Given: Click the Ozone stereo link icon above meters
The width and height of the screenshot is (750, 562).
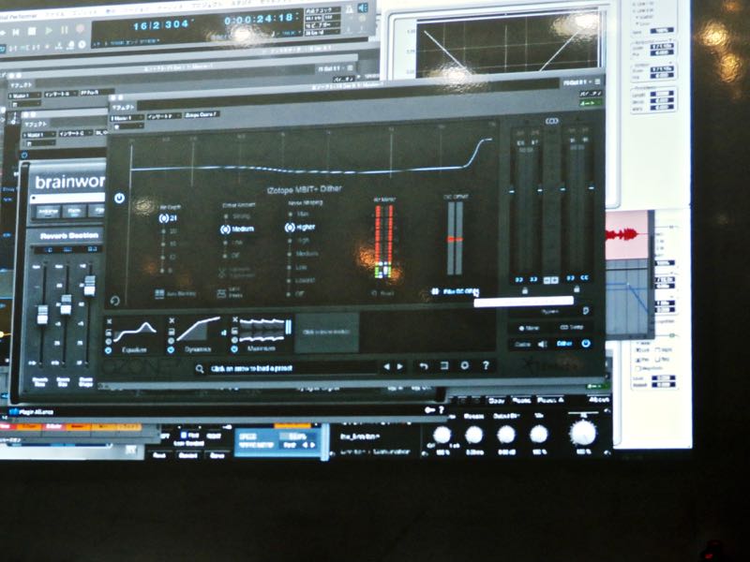Looking at the screenshot, I should tap(551, 121).
